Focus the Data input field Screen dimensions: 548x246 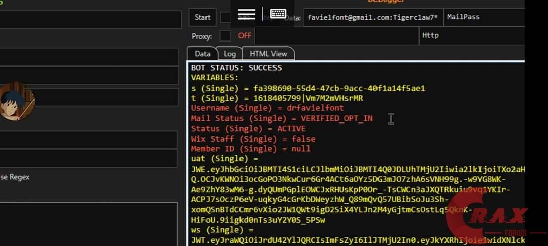point(373,17)
